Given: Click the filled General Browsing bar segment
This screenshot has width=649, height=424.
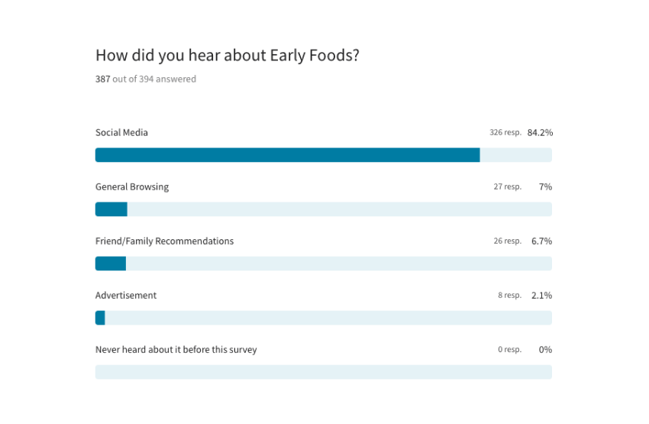Looking at the screenshot, I should tap(111, 209).
